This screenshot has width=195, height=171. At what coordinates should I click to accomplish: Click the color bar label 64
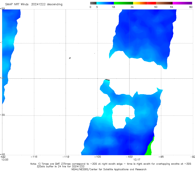[172, 7]
